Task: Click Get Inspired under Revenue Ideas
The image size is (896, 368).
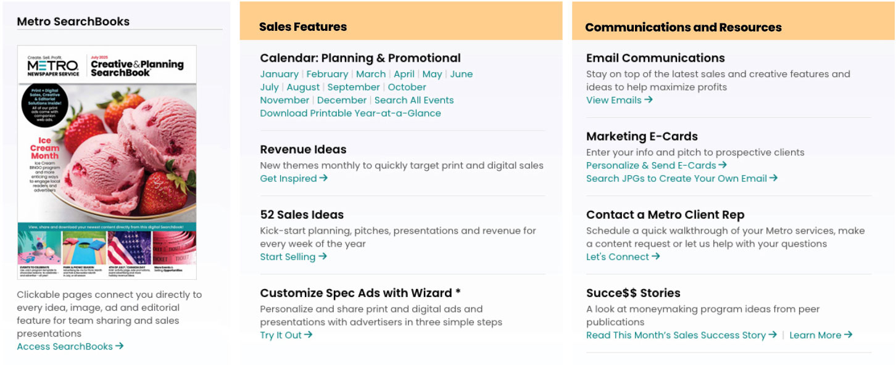Action: pos(293,178)
